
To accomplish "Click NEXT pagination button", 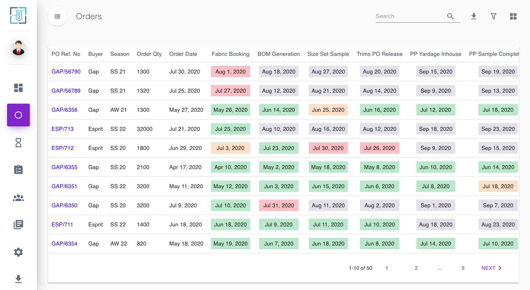I will coord(491,268).
